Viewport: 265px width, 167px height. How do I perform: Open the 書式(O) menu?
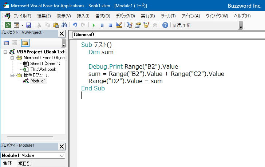(103, 16)
